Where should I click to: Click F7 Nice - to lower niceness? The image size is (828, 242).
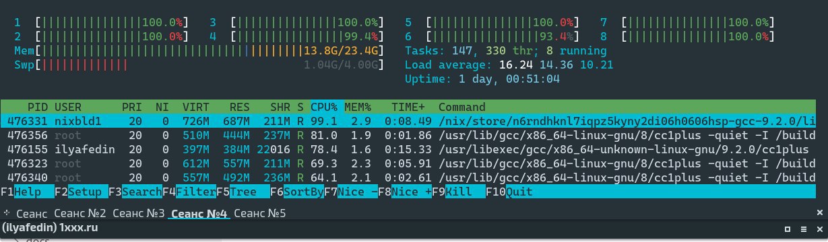[x=350, y=192]
